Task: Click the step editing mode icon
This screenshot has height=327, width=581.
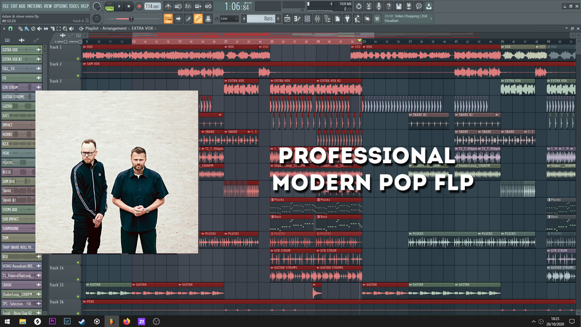Action: [x=188, y=19]
